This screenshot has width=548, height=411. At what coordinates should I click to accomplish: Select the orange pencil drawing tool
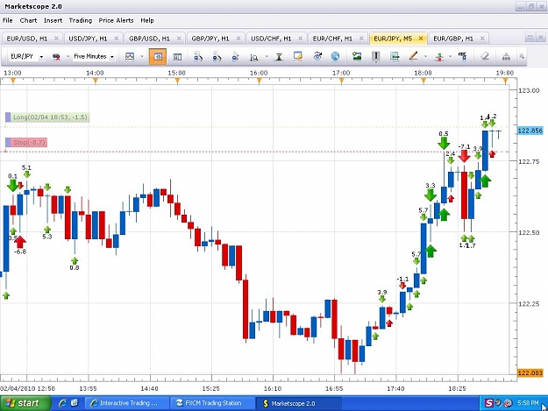[x=414, y=56]
